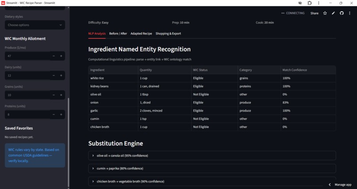
Task: Switch to NLP Analysis tab
Action: click(97, 34)
